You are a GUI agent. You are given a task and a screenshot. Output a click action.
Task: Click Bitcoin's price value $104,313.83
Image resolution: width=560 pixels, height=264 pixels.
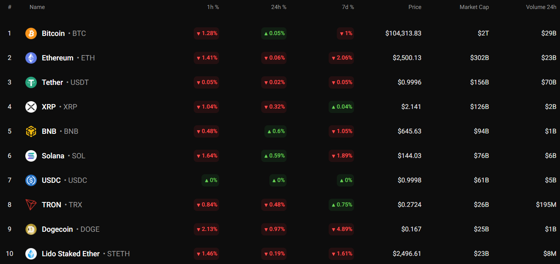(x=403, y=33)
